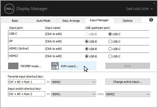Click the Input switch shortcut key label
Image resolution: width=158 pixels, height=108 pixels.
[x=24, y=89]
